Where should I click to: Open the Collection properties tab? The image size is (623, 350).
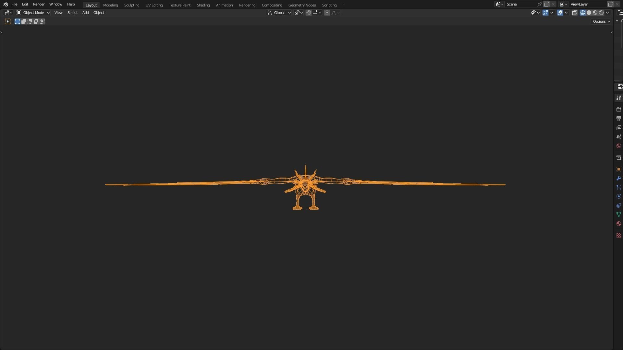click(618, 157)
